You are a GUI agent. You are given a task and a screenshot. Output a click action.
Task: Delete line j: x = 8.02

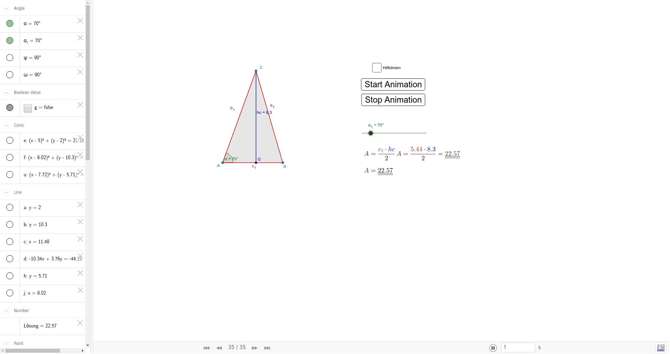pyautogui.click(x=80, y=290)
